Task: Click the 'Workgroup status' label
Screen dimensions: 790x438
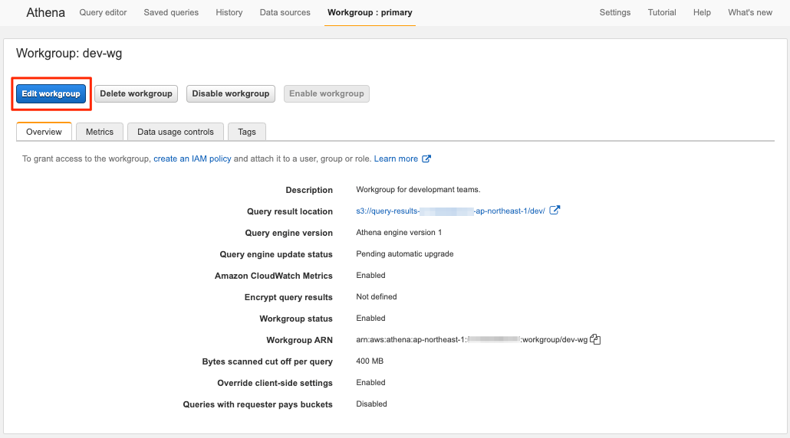Action: [x=296, y=319]
